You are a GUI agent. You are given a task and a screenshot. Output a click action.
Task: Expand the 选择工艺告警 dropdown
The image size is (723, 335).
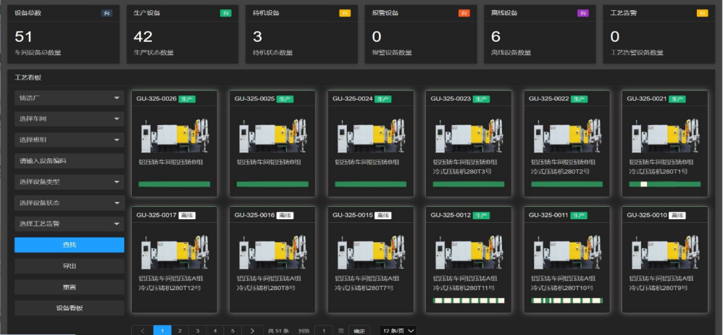69,224
